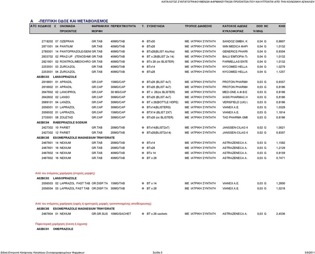Viewport: 315px width, 254px height.
Task: Select the packaging 'BTx14(BLISTERS)'
Action: 159,107
